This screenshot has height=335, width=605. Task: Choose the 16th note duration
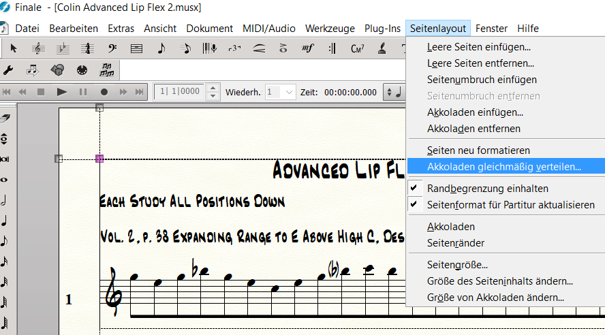pyautogui.click(x=4, y=261)
